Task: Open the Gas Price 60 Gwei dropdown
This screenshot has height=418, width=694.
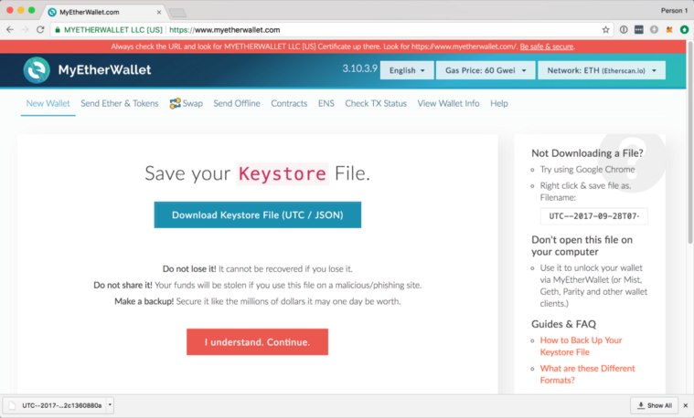Action: click(486, 70)
